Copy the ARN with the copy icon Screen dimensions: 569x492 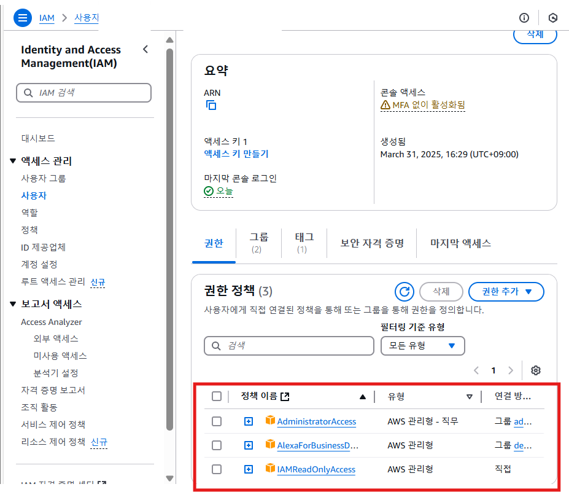[x=211, y=105]
